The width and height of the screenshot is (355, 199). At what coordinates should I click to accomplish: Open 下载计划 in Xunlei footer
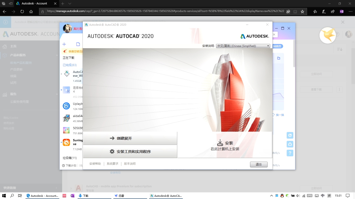point(69,165)
